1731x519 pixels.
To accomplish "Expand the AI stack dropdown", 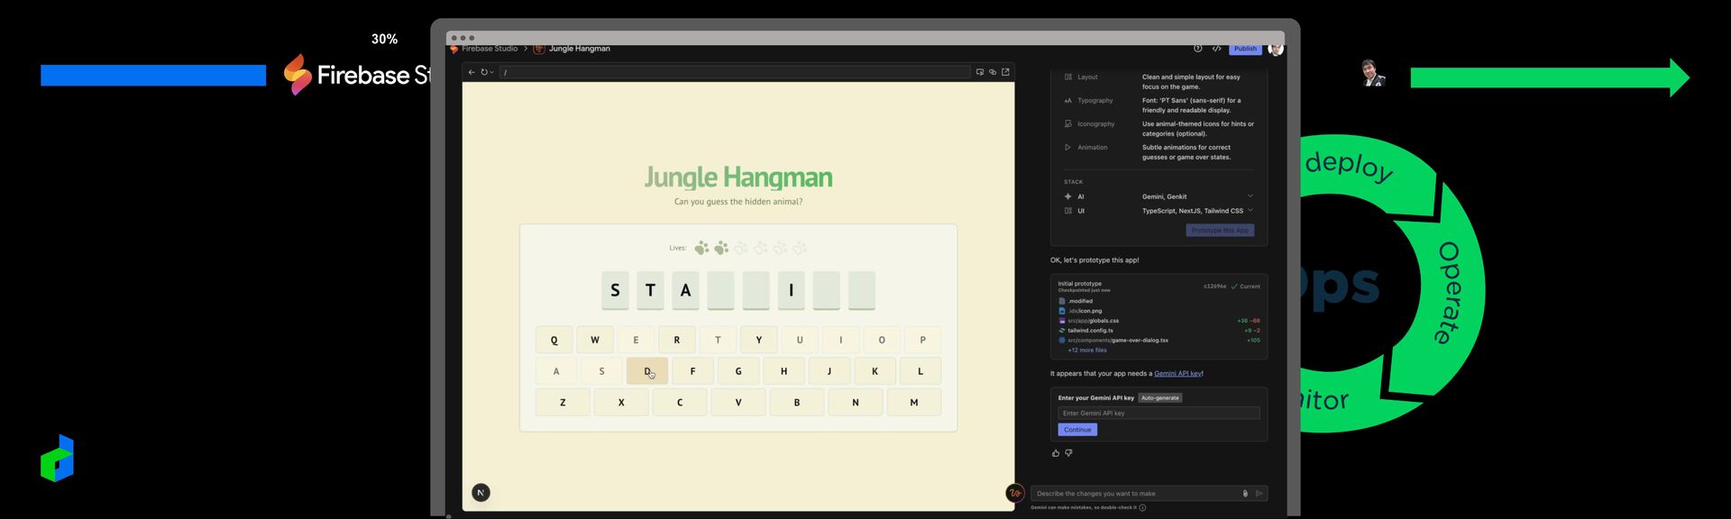I will pos(1250,196).
